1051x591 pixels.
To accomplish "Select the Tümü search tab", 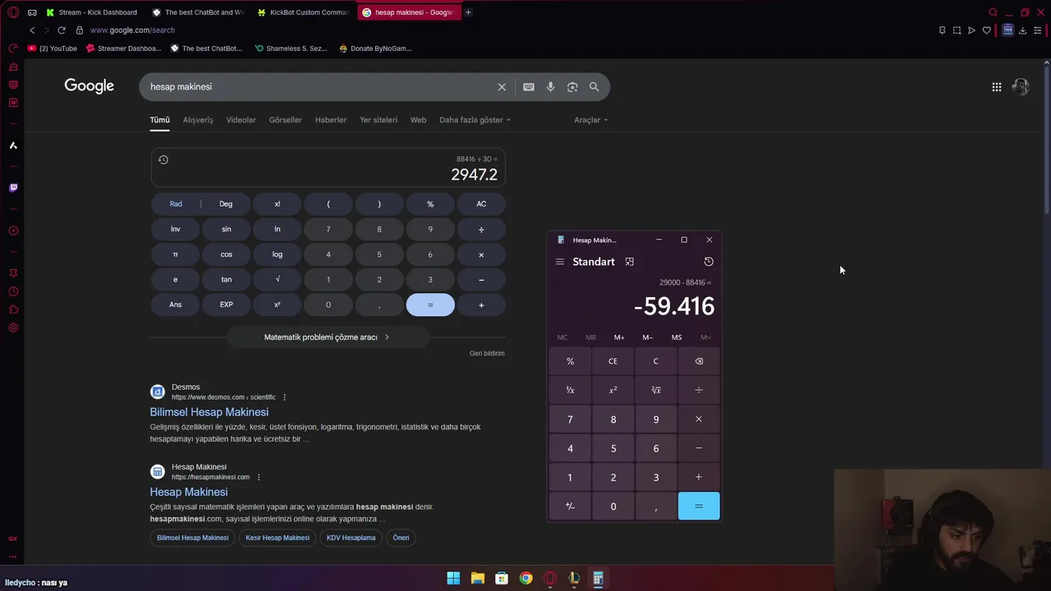I will 159,120.
